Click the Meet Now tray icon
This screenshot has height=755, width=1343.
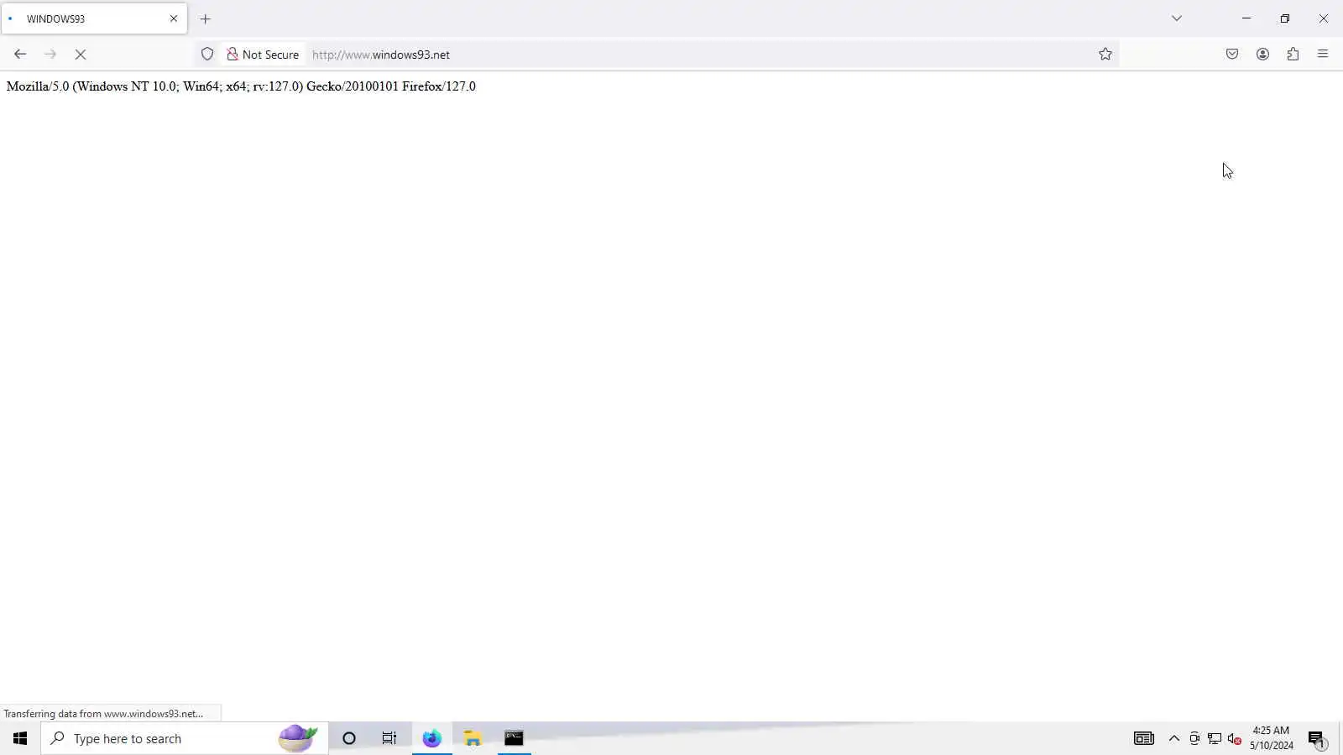pos(1194,738)
